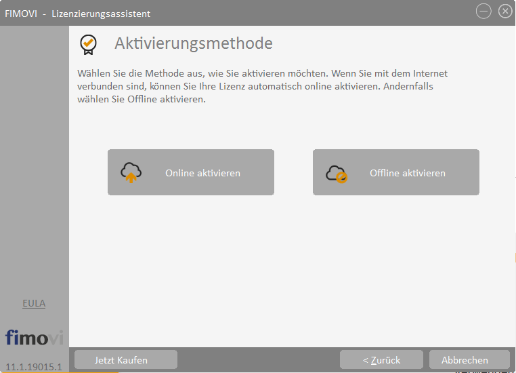Click the Jetzt Kaufen button
This screenshot has height=373, width=516.
click(126, 360)
